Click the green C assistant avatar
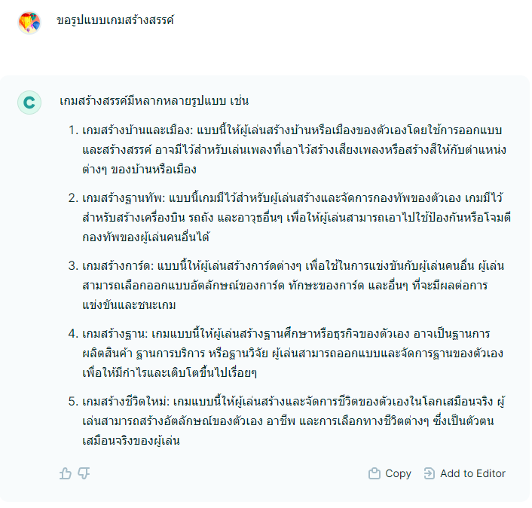The width and height of the screenshot is (532, 508). pyautogui.click(x=29, y=103)
